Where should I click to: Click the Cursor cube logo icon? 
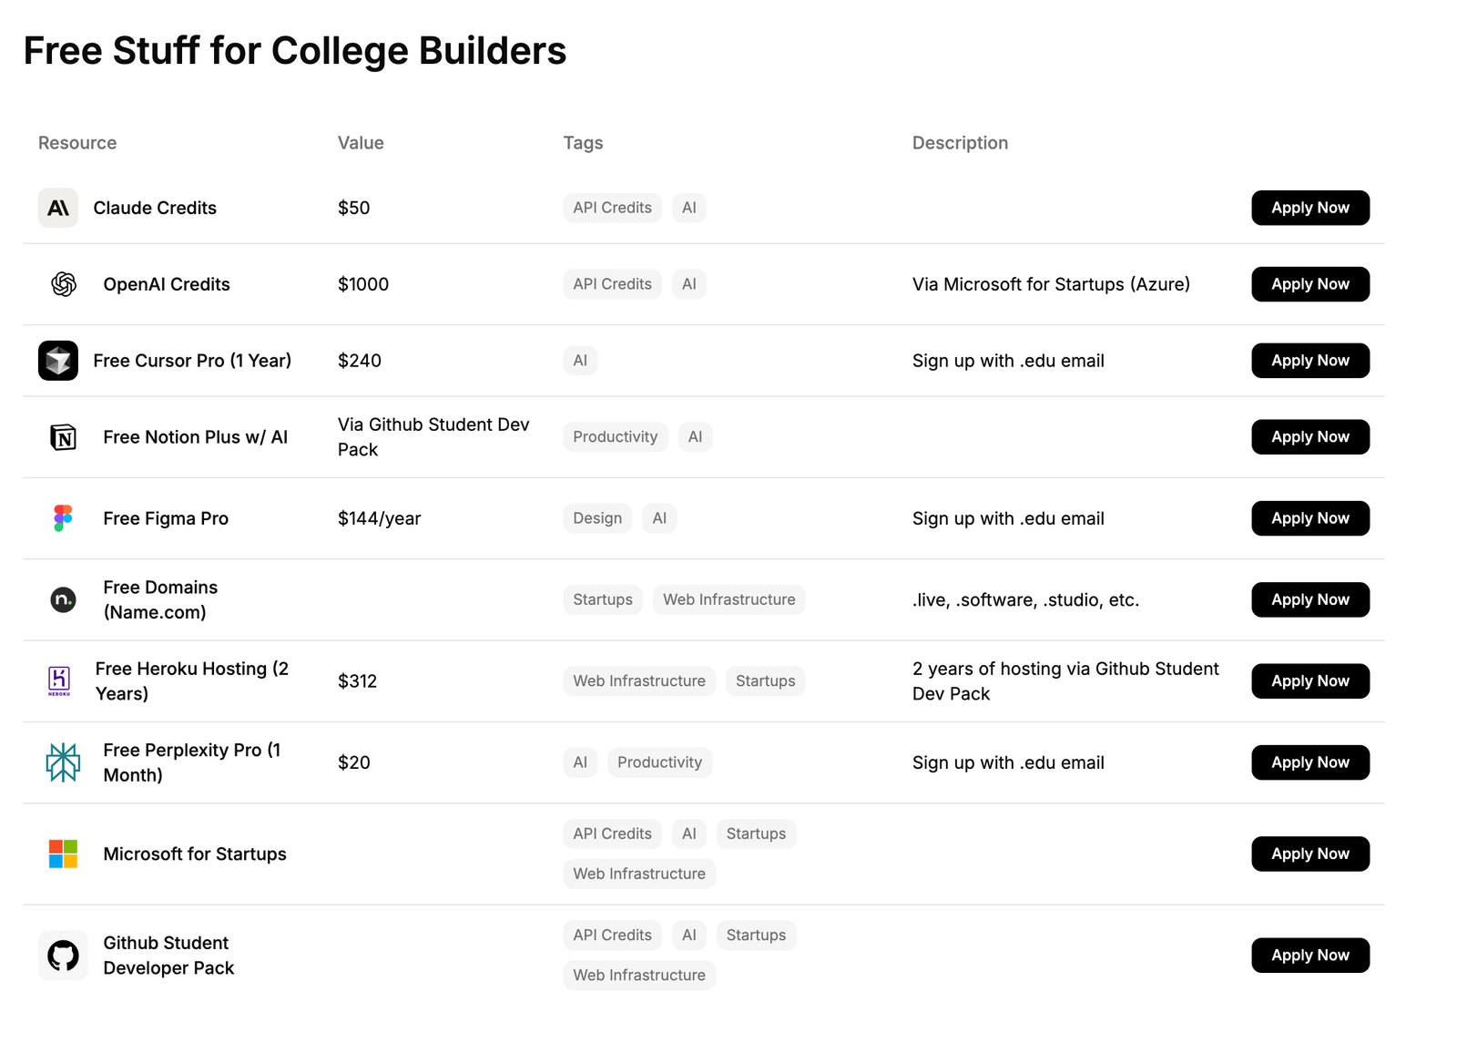(x=58, y=361)
